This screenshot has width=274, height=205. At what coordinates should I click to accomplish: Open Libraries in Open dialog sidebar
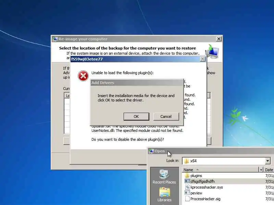coord(164,195)
